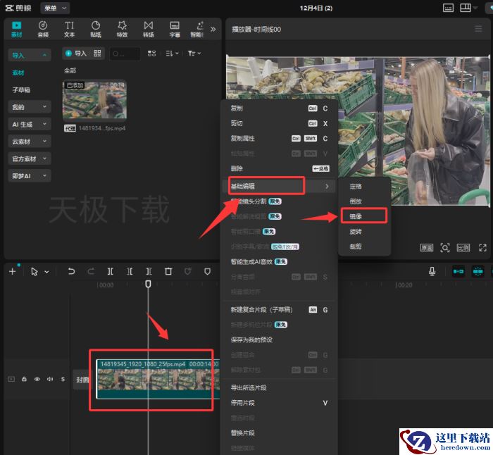
Task: Collapse the 导入 sidebar section
Action: click(x=30, y=56)
